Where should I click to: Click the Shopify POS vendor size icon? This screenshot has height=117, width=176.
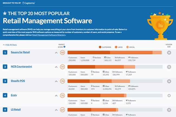(169, 81)
